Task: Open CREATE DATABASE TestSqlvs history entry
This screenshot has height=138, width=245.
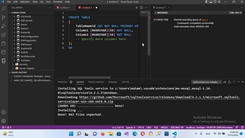Action: pos(31,76)
